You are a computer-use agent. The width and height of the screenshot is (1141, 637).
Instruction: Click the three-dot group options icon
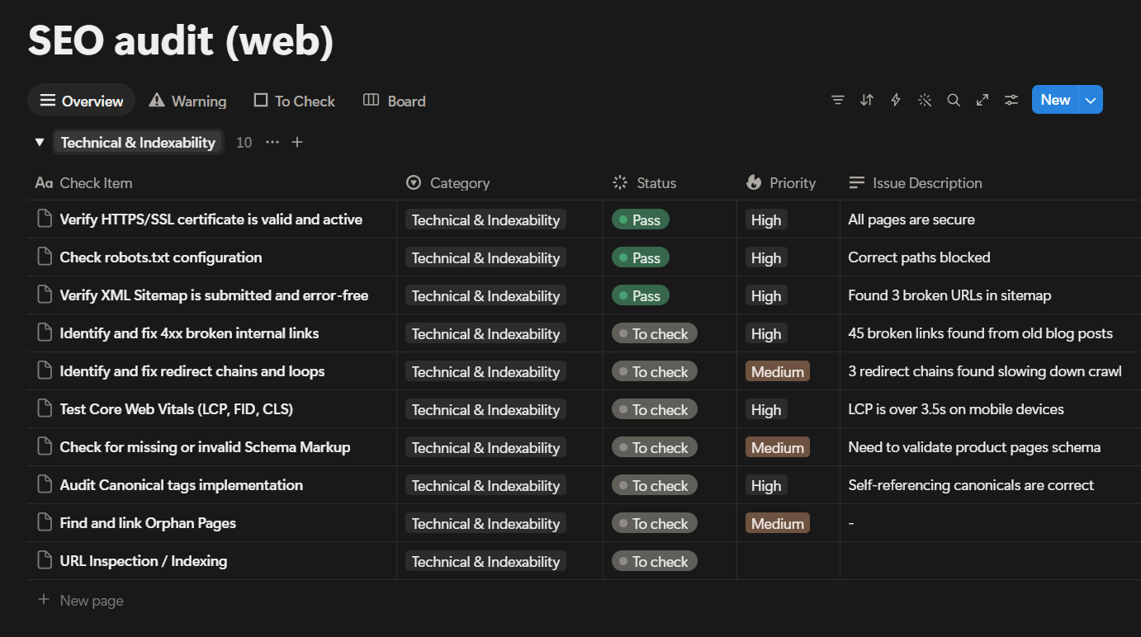coord(272,142)
